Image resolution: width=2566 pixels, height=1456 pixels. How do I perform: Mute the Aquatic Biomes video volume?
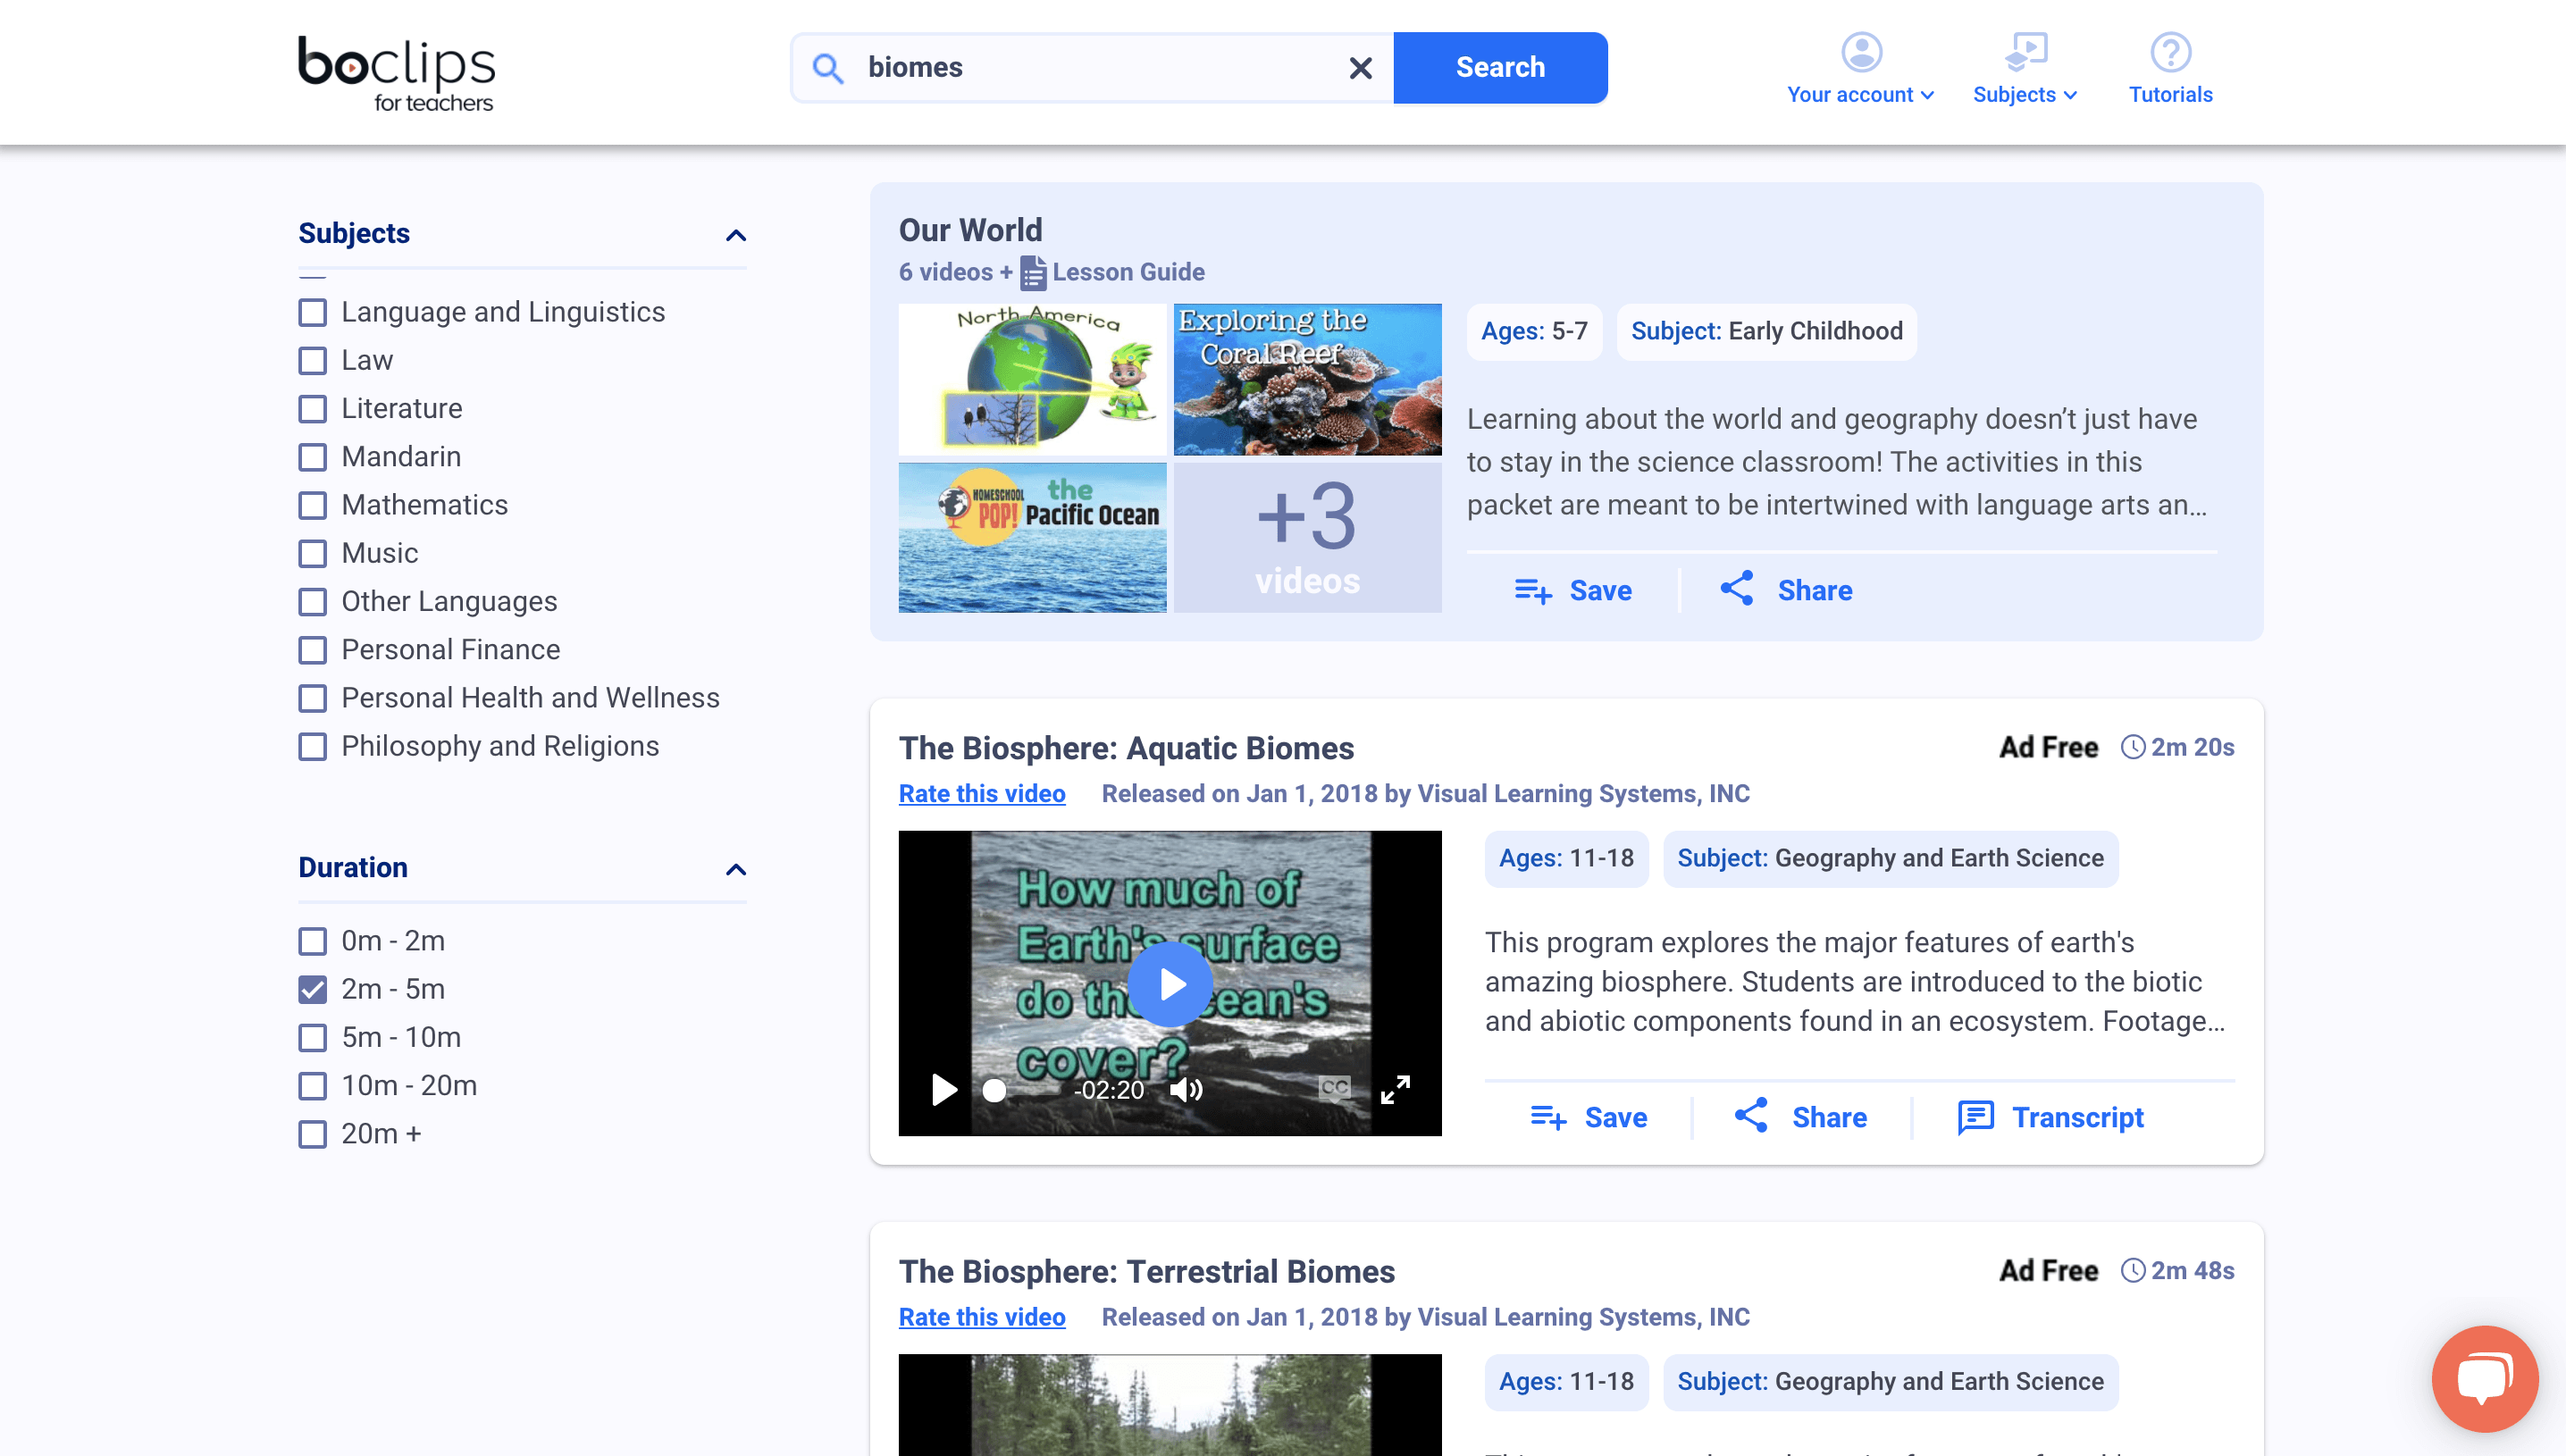coord(1186,1089)
